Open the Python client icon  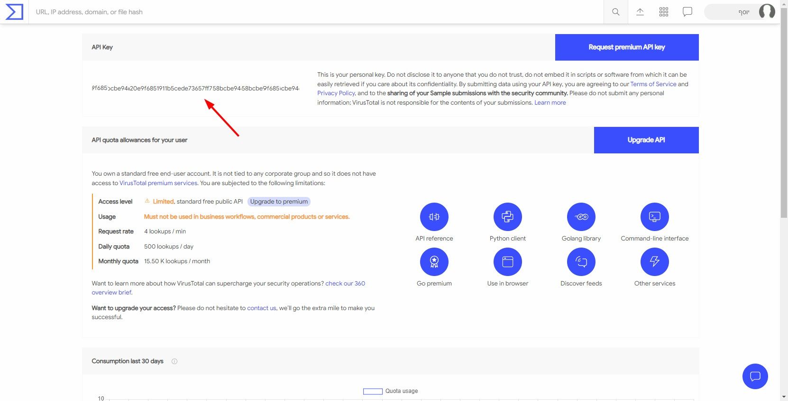[x=507, y=217]
